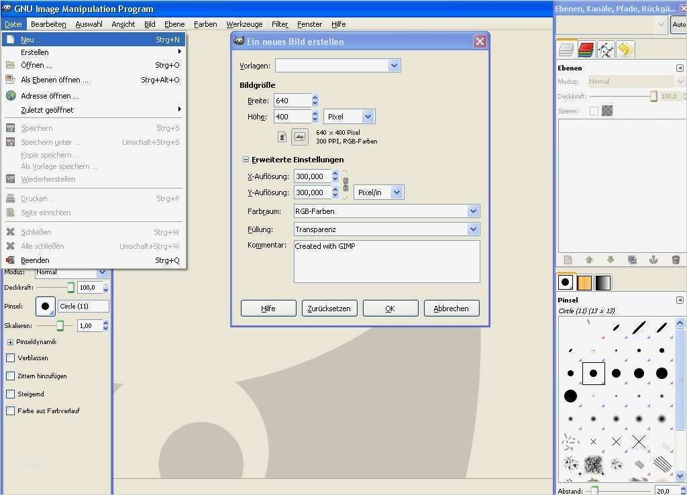
Task: Tick the Zittern hinzufügen checkbox
Action: click(10, 376)
